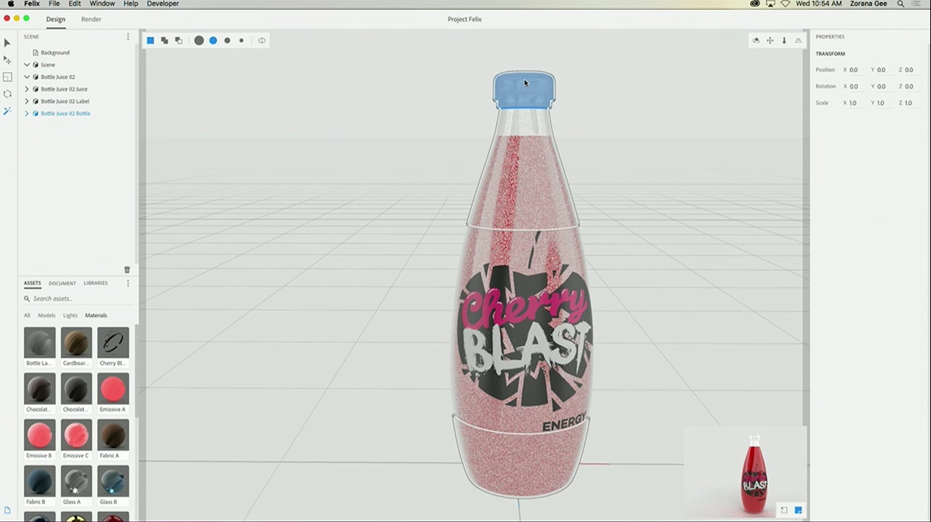Select the blue square selection mode
Screen dimensions: 931x522
(x=150, y=41)
